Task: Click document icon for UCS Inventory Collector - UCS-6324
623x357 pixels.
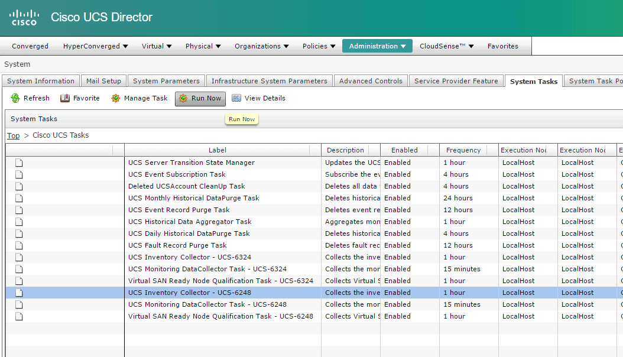Action: click(x=19, y=257)
